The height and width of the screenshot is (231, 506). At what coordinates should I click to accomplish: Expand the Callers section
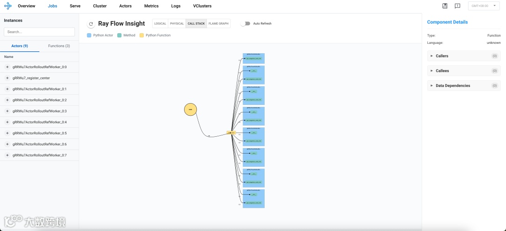click(464, 56)
